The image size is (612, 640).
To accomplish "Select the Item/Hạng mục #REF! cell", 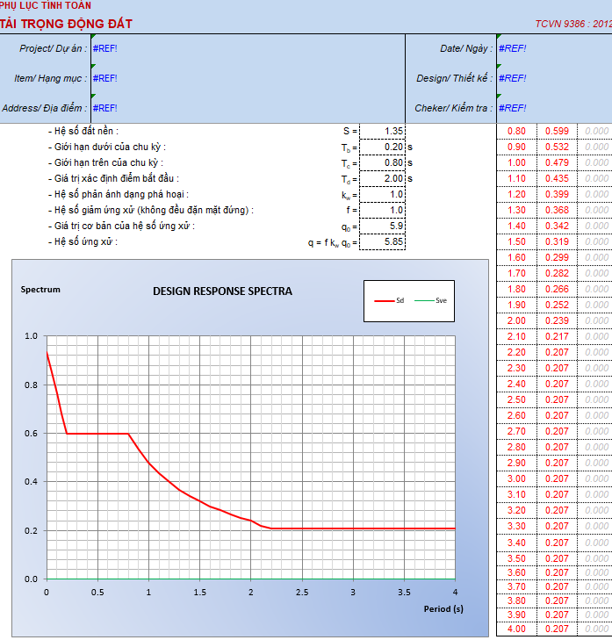I will pos(248,78).
